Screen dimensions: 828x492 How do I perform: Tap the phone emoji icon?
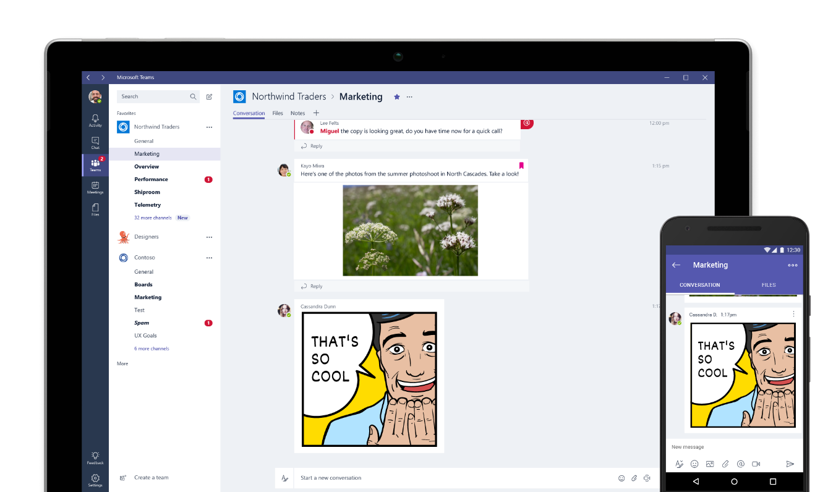pos(694,464)
